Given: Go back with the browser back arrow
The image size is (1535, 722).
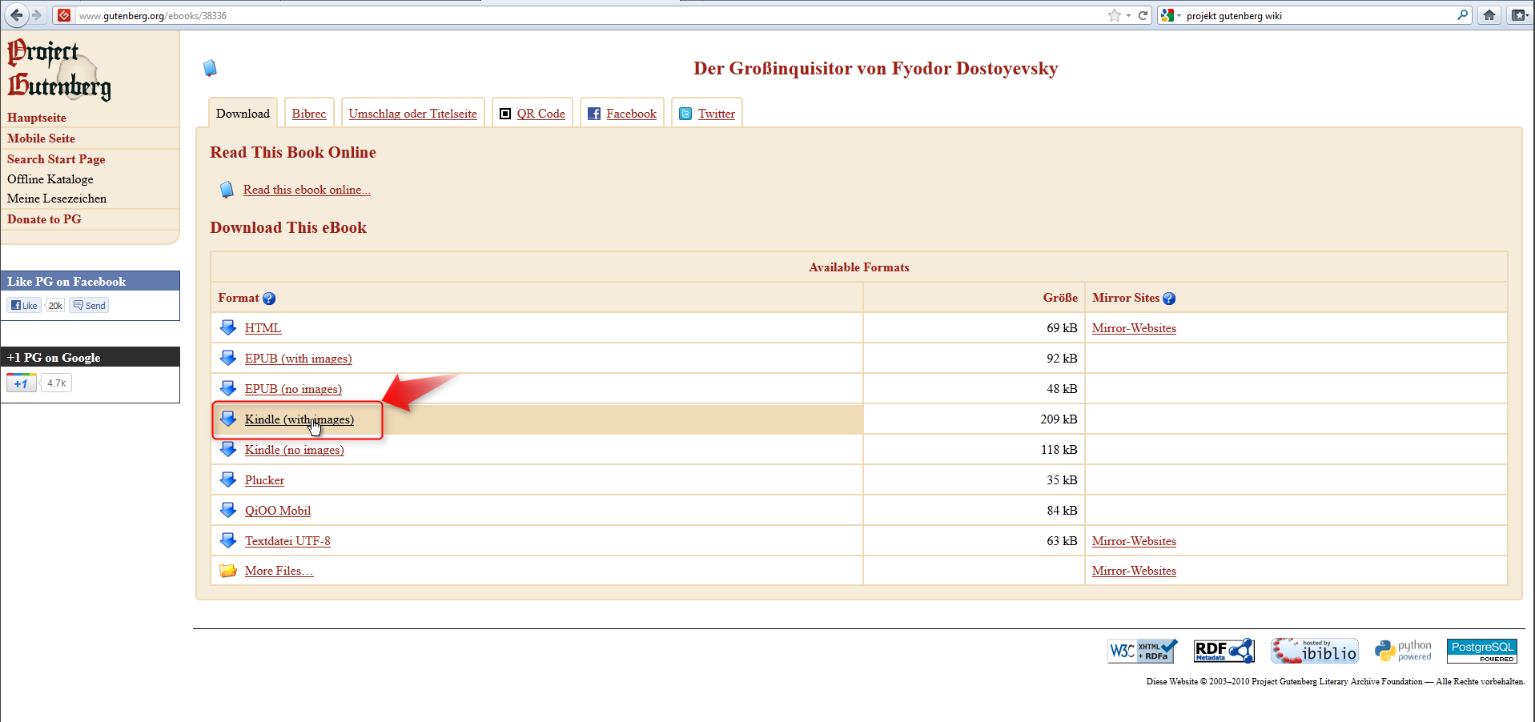Looking at the screenshot, I should pos(16,15).
